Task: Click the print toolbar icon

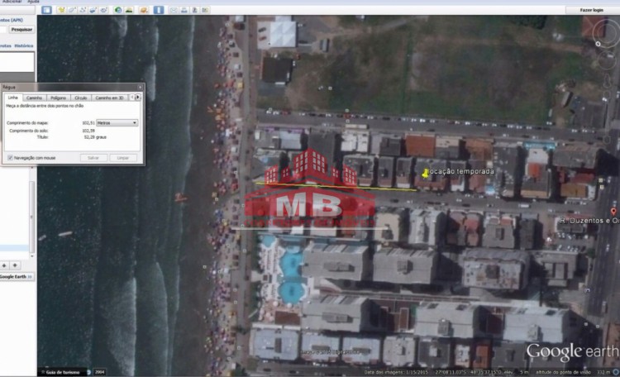Action: [184, 10]
